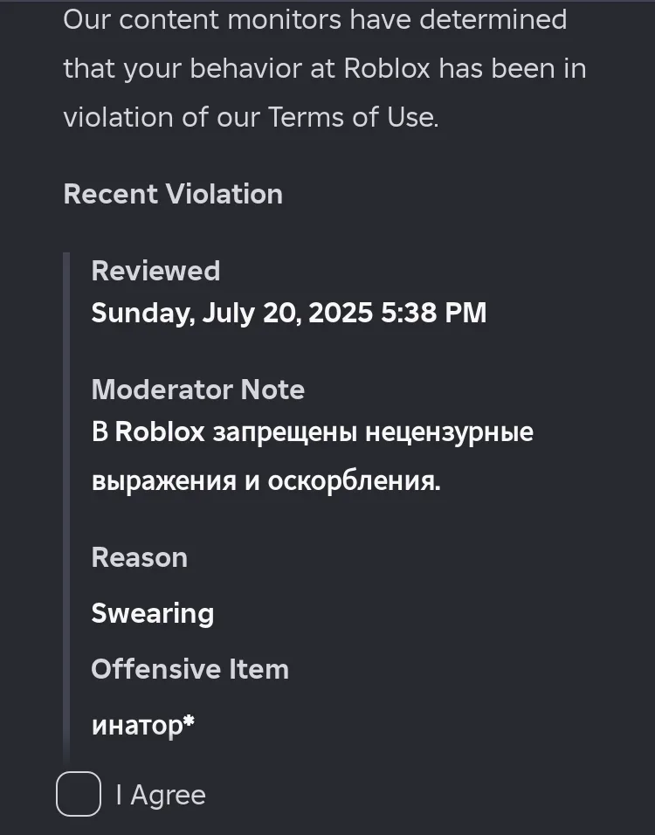Viewport: 655px width, 835px height.
Task: Click the "Moderator Note" label
Action: (198, 390)
